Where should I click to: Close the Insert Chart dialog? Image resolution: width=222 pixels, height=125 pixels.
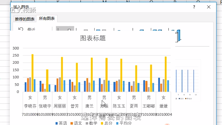[x=209, y=7]
